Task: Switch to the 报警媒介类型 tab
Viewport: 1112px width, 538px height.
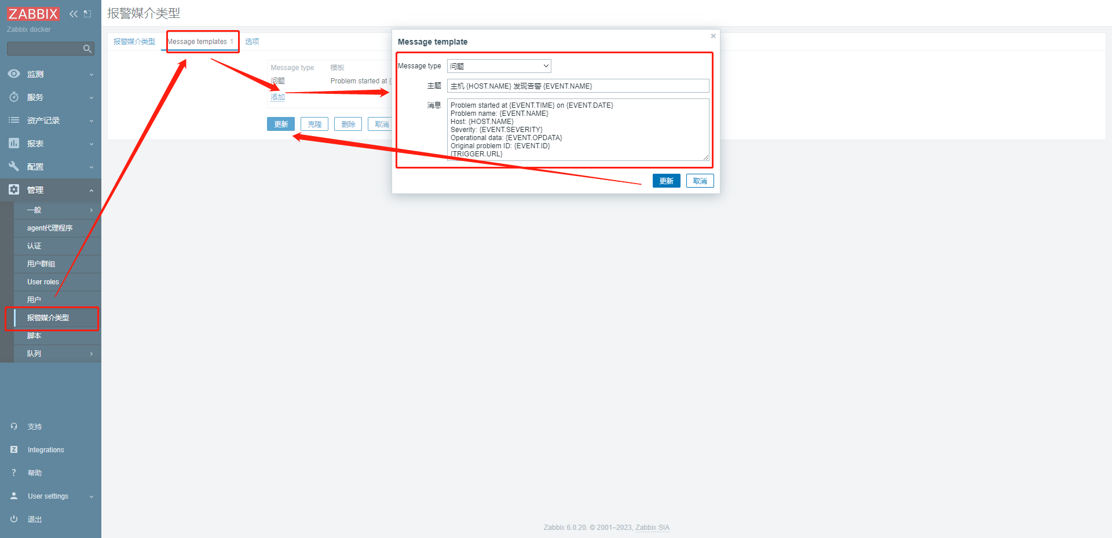Action: click(x=134, y=42)
